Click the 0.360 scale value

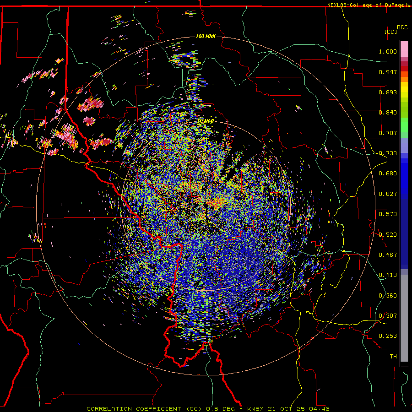click(388, 296)
